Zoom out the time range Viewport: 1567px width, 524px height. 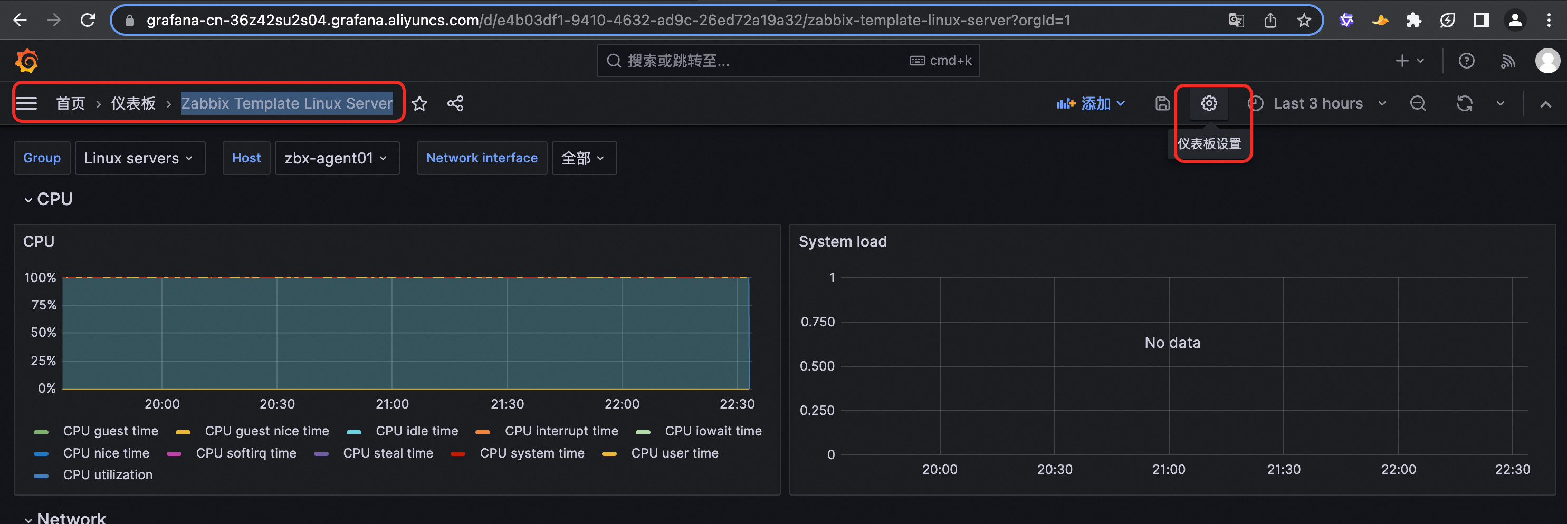click(x=1418, y=103)
